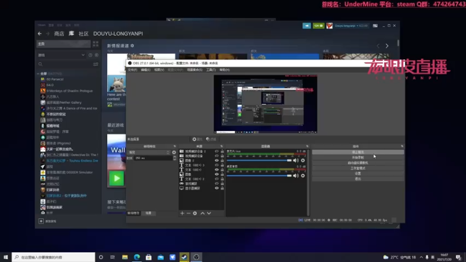Viewport: 466px width, 262px height.
Task: Toggle visibility of 视频捕获设备 source
Action: (x=217, y=155)
